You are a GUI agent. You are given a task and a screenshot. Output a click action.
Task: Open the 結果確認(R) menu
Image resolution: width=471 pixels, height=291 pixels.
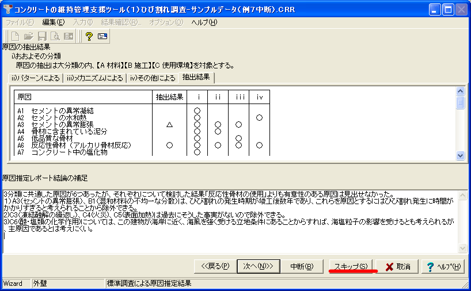tap(121, 22)
